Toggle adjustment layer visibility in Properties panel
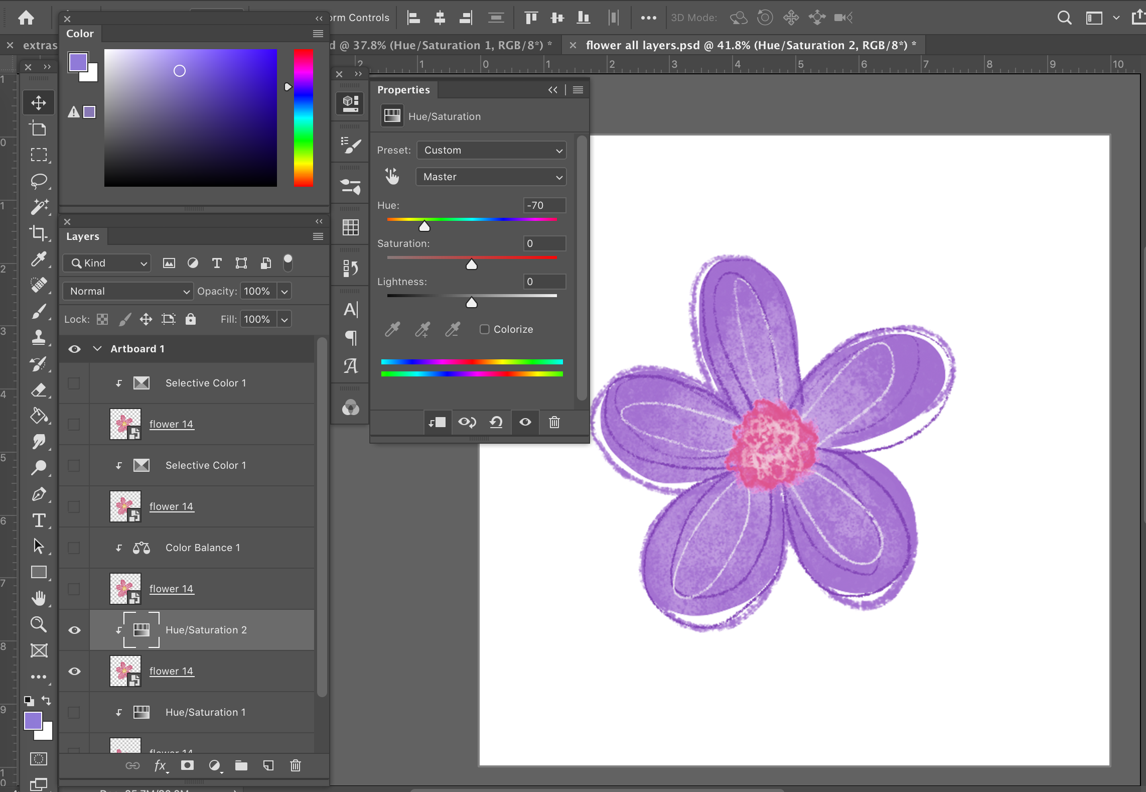The image size is (1146, 792). pyautogui.click(x=525, y=422)
